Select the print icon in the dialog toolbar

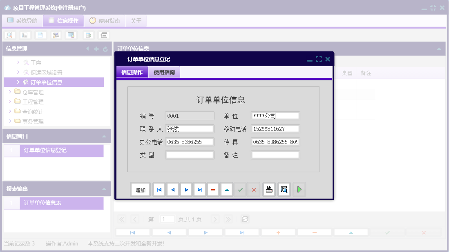[x=269, y=189]
